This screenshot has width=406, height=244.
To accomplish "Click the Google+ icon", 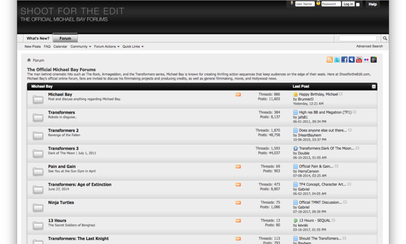I will pyautogui.click(x=374, y=59).
